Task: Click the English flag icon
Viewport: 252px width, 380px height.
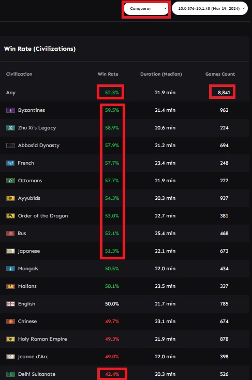Action: point(10,304)
